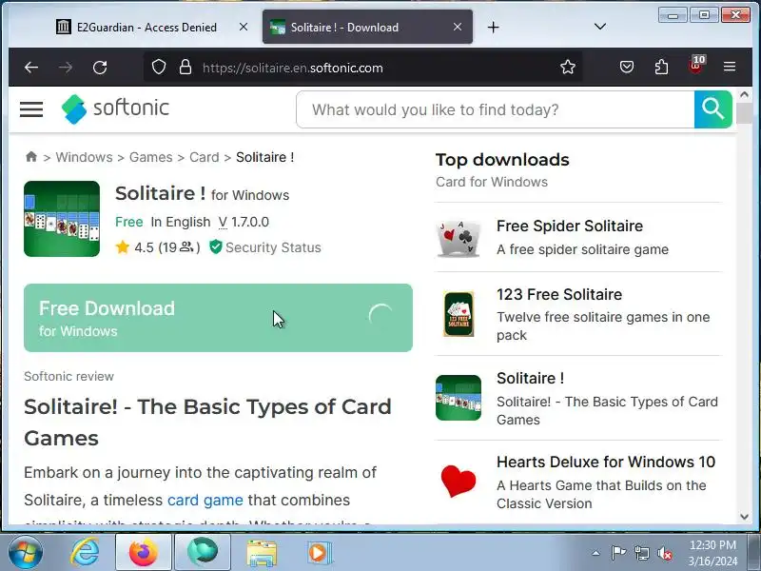The width and height of the screenshot is (761, 571).
Task: Click the Solitaire ! icon in Top downloads
Action: [459, 398]
